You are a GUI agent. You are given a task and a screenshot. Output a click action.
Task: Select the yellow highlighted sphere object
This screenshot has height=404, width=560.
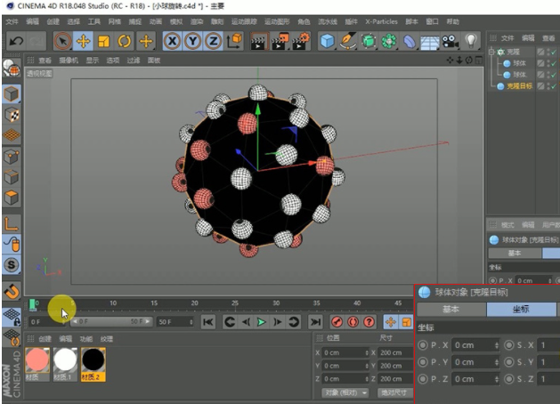coord(519,86)
